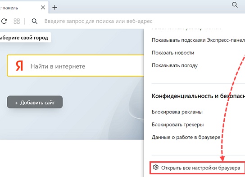The width and height of the screenshot is (245, 177).
Task: Click the Блокировать трекеры setting
Action: click(x=177, y=125)
